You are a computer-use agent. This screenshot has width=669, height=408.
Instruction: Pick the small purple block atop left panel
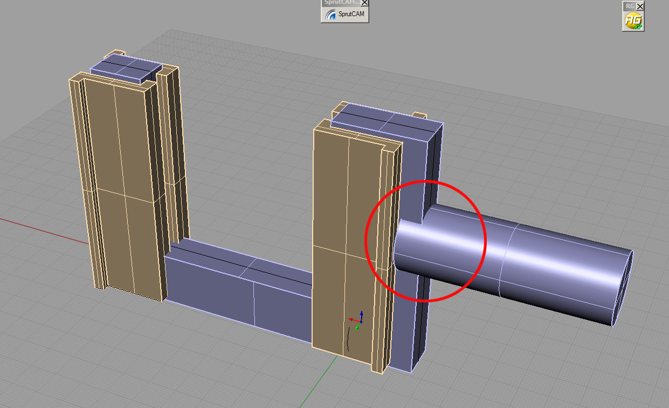point(125,69)
